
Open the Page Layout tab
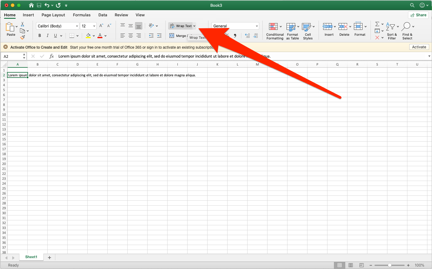click(53, 15)
